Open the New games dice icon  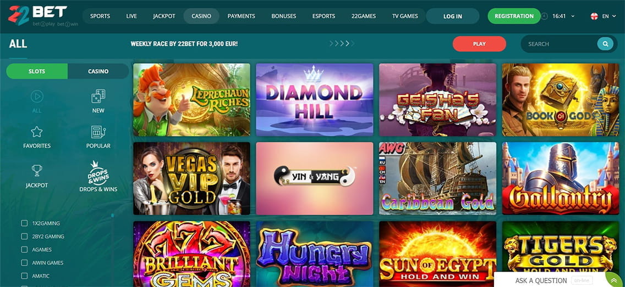(98, 96)
